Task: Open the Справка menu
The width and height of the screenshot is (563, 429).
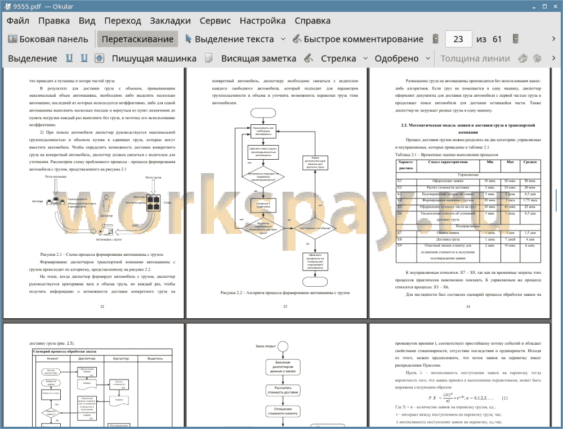Action: point(312,21)
